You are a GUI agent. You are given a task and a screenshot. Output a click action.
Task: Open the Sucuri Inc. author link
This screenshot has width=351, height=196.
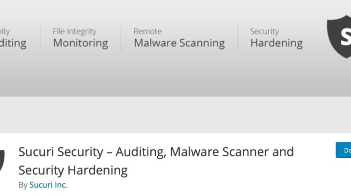pos(48,185)
